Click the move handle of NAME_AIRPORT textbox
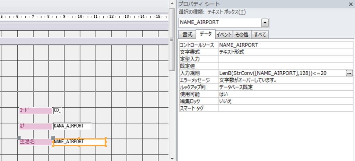Screen dimensions: 355x161 coord(53,138)
